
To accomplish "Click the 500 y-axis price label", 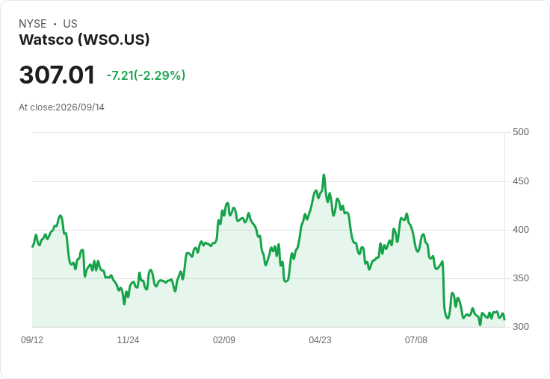I will click(521, 132).
